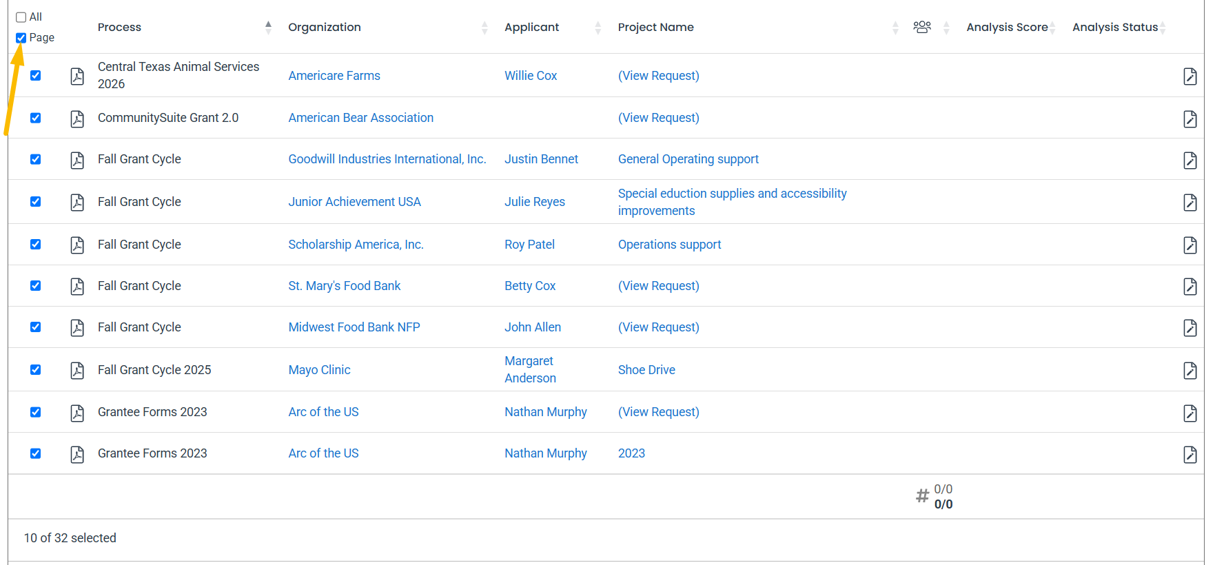Sort by the Project Name column arrows

tap(895, 28)
